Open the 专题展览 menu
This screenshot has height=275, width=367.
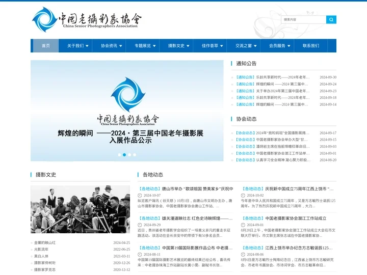point(143,46)
